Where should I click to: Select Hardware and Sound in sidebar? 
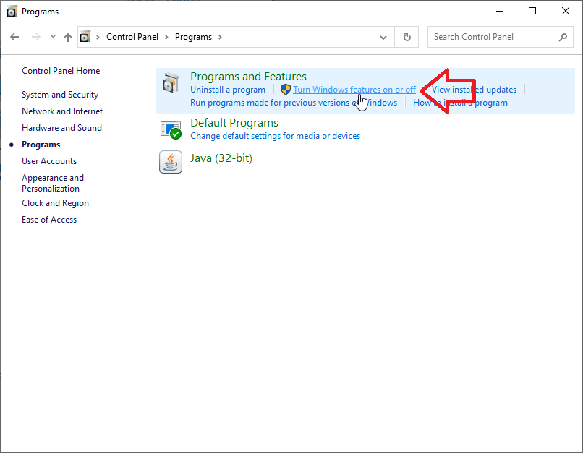click(61, 128)
